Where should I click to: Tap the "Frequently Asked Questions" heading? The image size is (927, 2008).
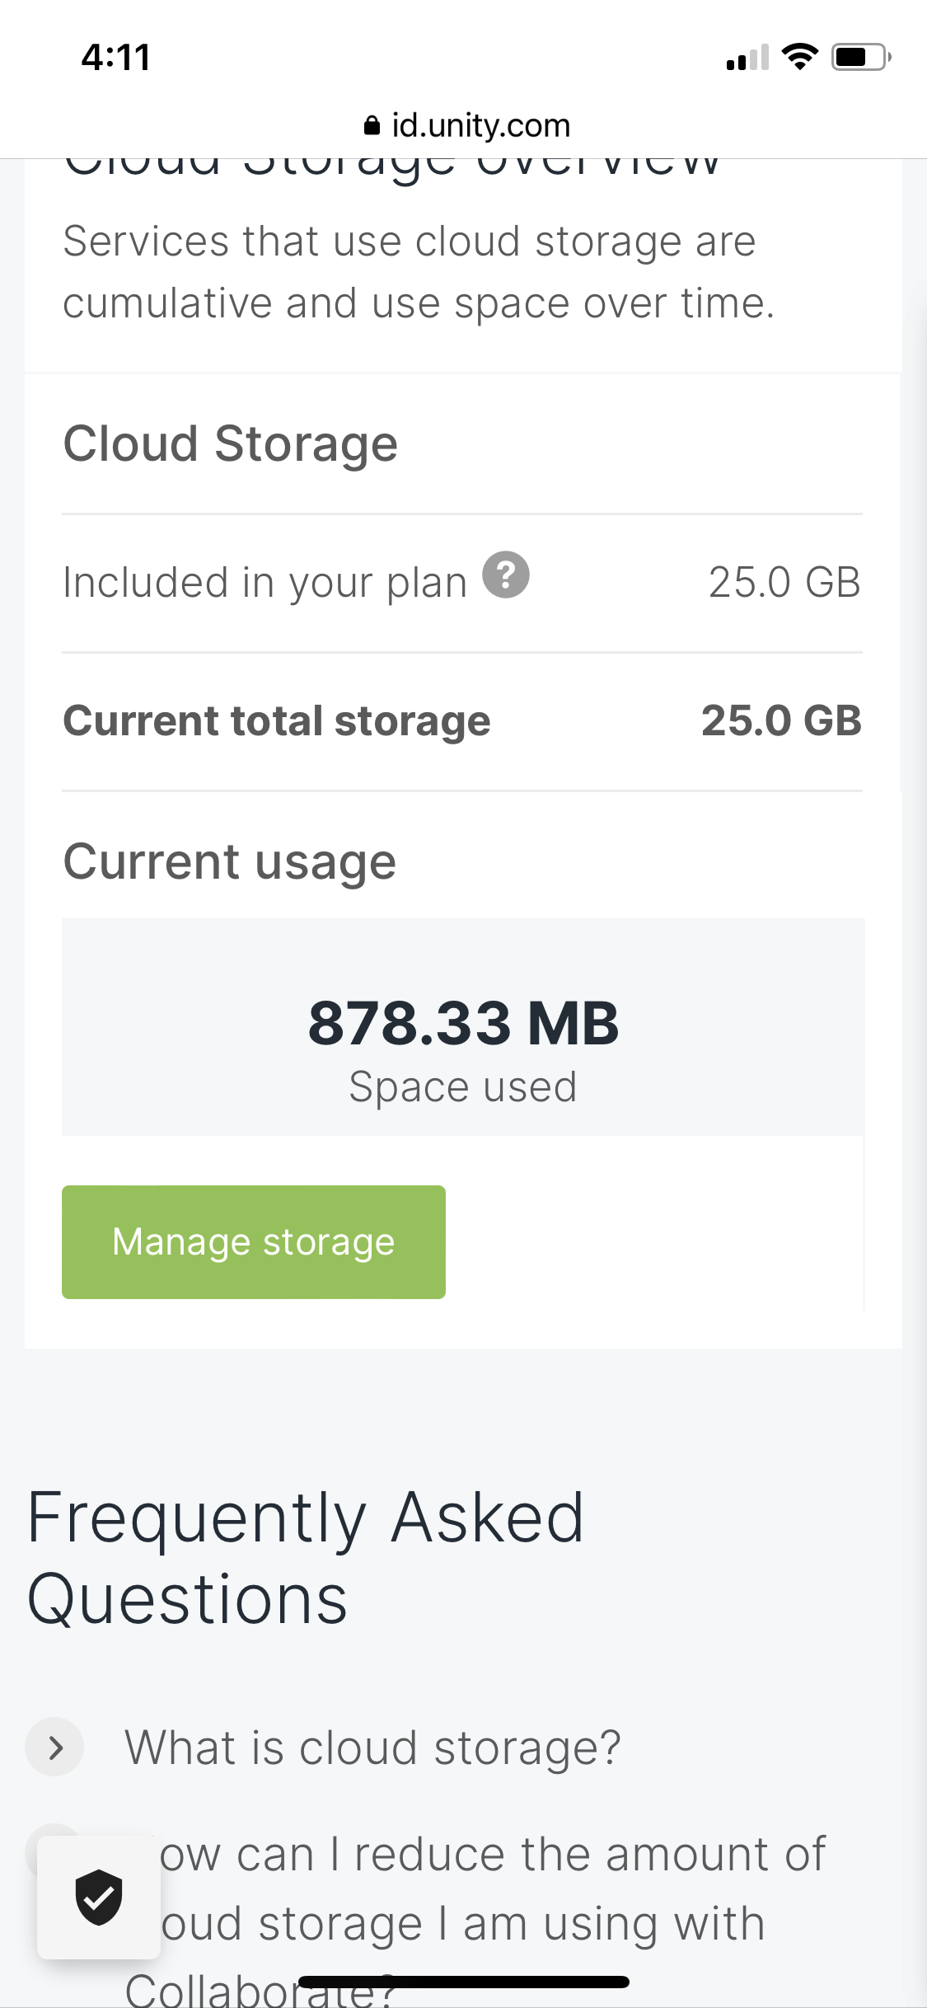point(305,1557)
